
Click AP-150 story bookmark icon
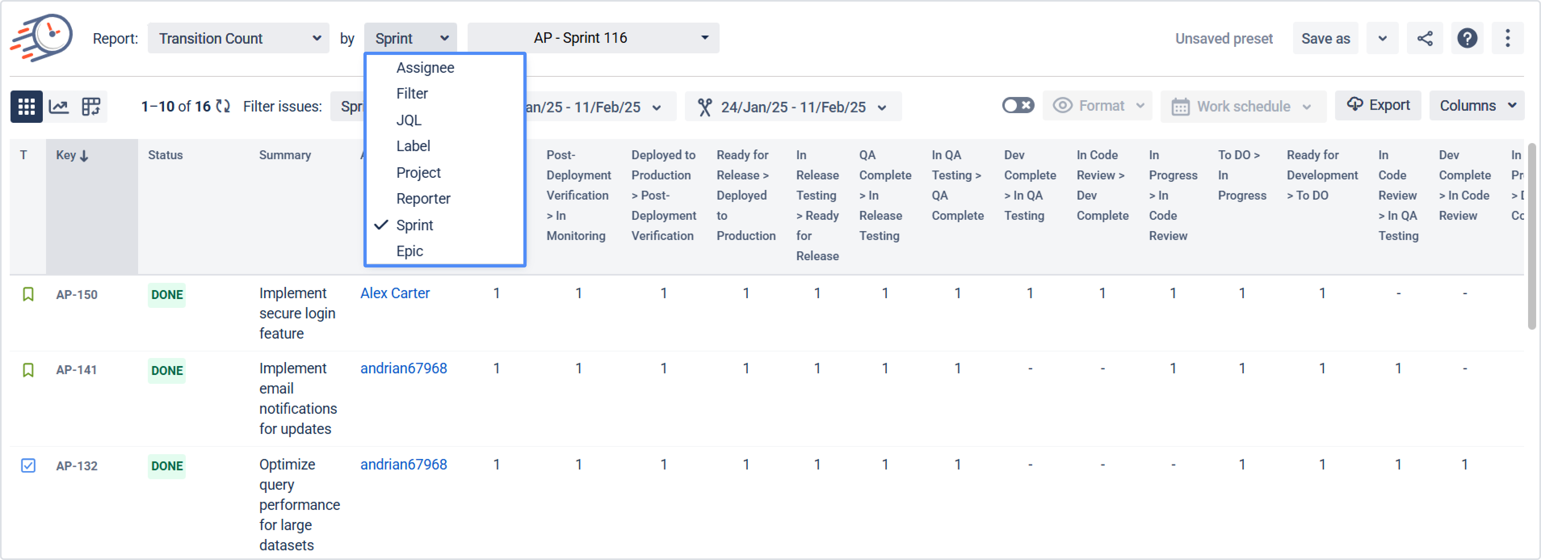click(x=28, y=295)
